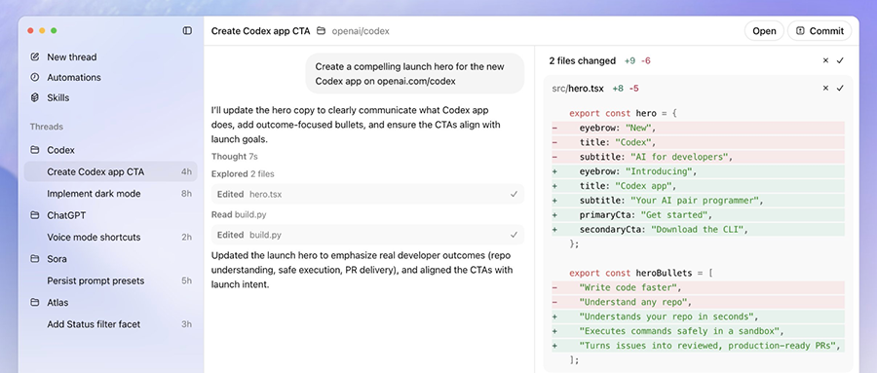Click the removed line subtitle: "AI for developers"
Screen dimensions: 877x373
click(x=698, y=157)
